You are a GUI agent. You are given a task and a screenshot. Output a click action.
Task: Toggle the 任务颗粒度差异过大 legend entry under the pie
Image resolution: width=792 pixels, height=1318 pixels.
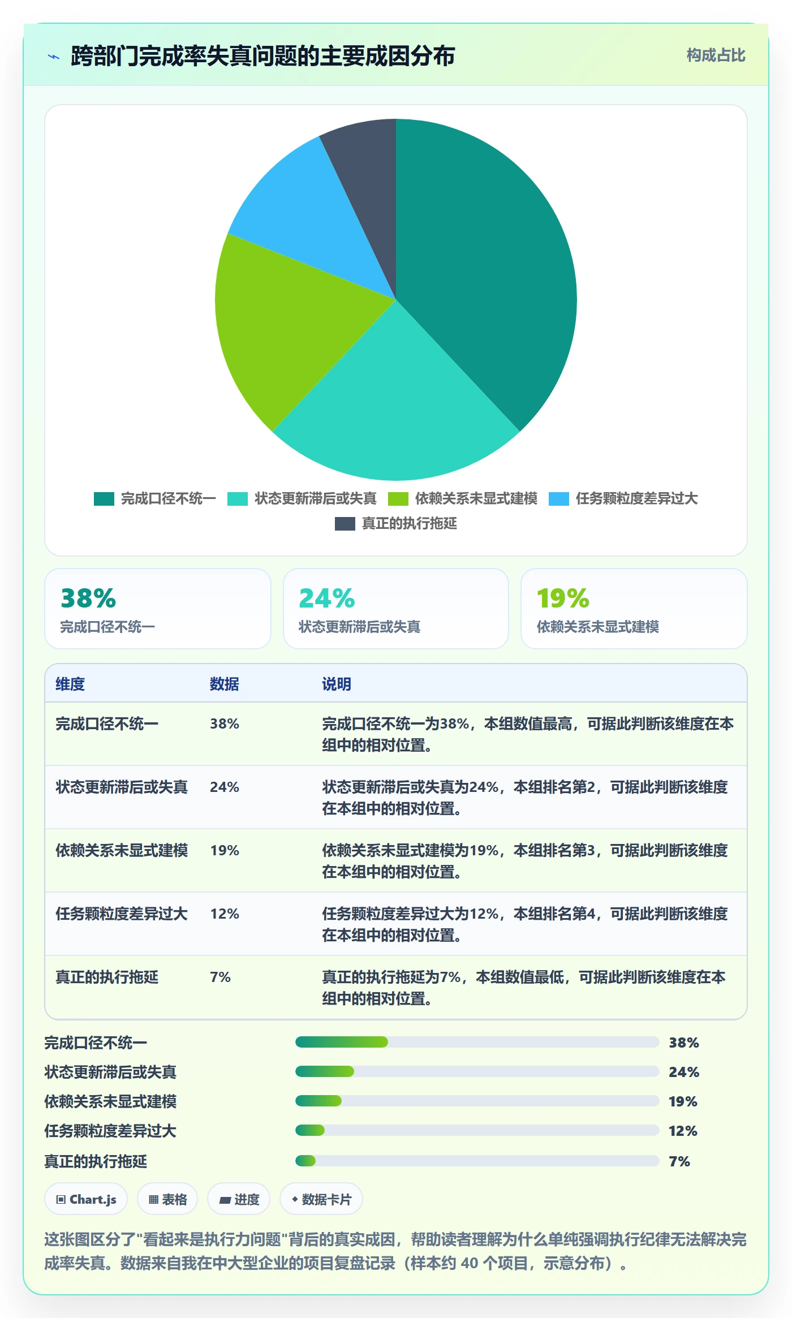(x=623, y=498)
